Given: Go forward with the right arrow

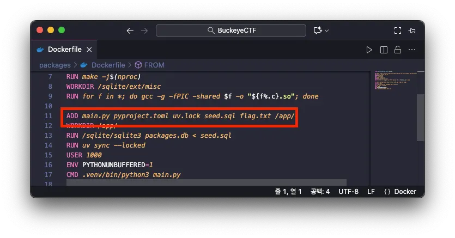Looking at the screenshot, I should click(x=144, y=30).
